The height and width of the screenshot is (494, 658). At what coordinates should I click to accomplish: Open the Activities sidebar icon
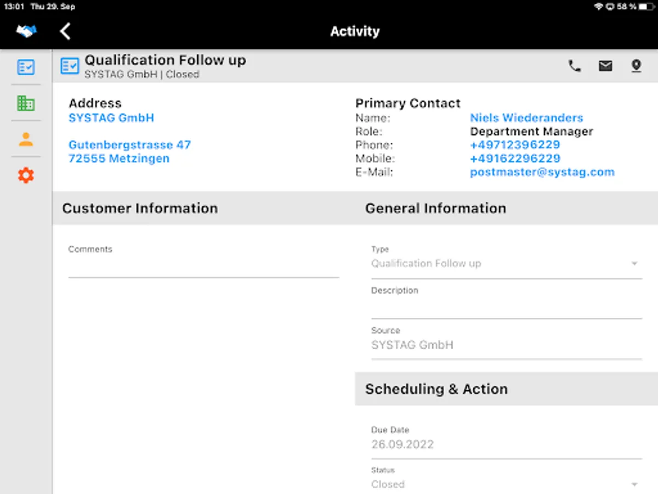pyautogui.click(x=26, y=67)
